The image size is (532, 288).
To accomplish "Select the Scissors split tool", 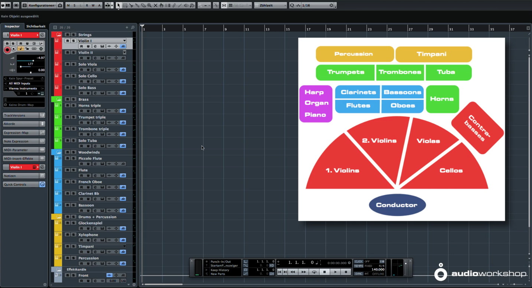I will click(x=131, y=5).
